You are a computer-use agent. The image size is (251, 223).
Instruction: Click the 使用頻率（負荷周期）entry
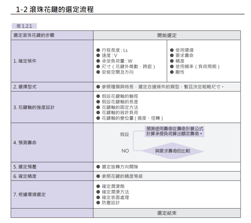[198, 67]
